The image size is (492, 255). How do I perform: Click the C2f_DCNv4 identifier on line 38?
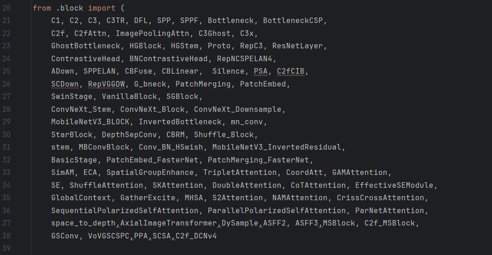196,236
